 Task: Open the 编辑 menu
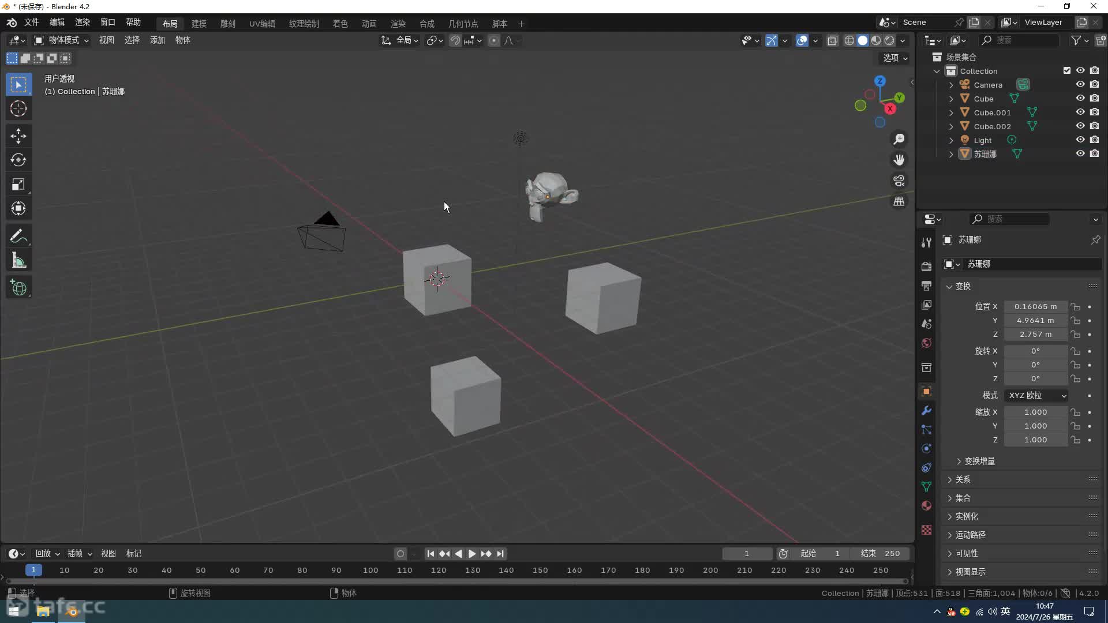coord(57,22)
